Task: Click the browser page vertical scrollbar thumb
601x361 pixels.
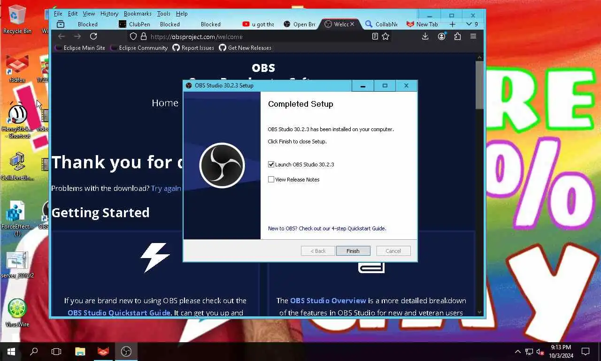Action: 479,85
